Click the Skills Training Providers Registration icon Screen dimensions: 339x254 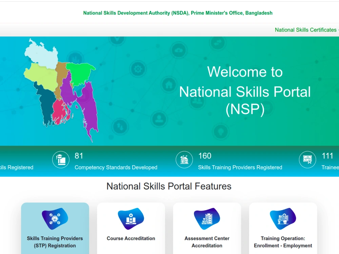55,218
